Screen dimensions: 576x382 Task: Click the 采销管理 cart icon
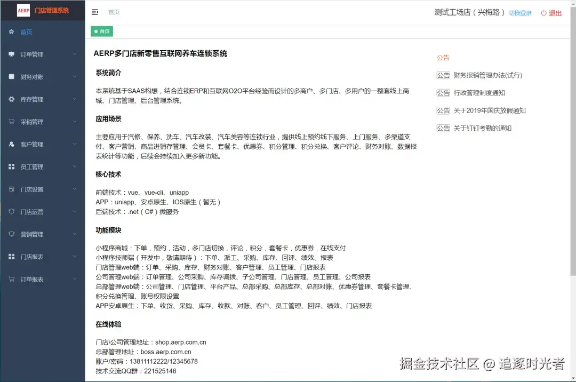pos(11,122)
